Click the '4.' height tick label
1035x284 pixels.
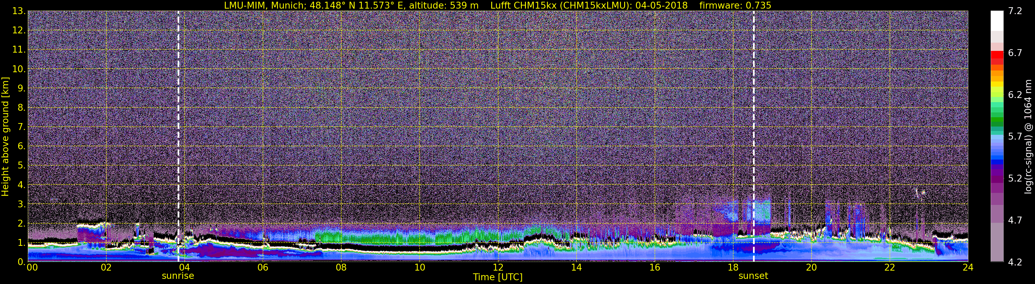tap(21, 185)
